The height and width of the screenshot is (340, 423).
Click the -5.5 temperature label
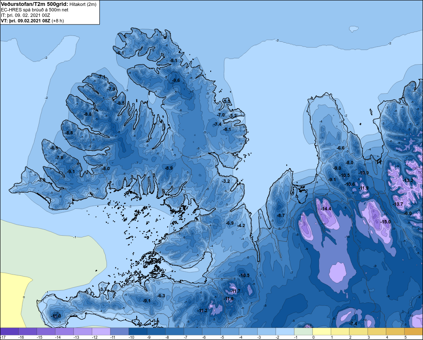[227, 101]
